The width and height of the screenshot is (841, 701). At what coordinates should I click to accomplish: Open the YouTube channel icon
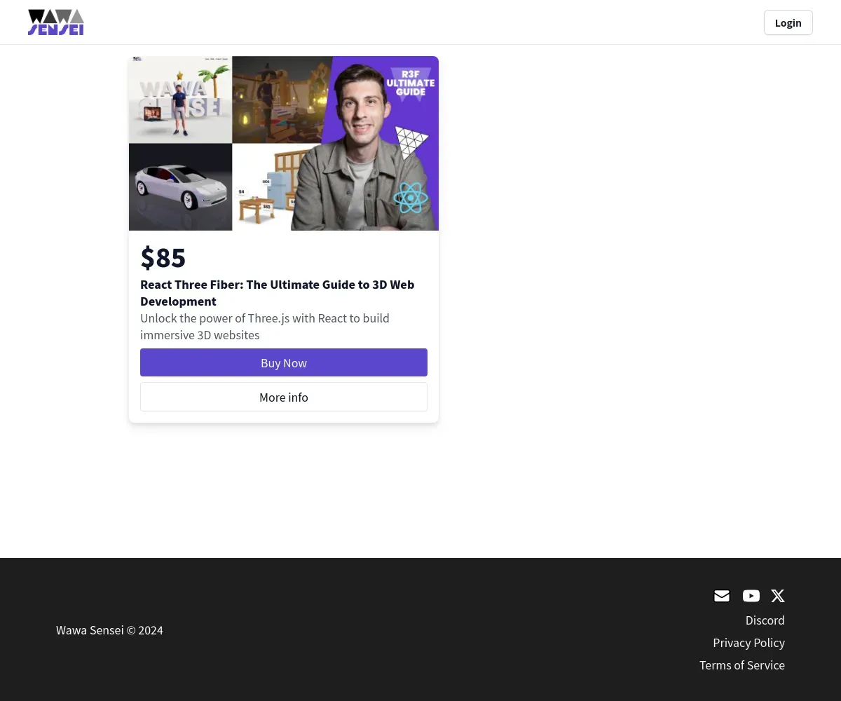coord(751,596)
